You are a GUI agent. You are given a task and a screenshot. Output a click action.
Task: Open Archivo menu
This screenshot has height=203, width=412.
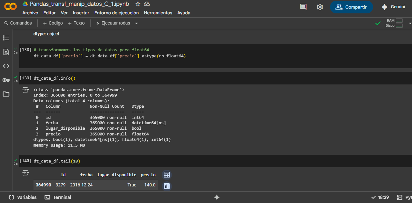point(30,13)
